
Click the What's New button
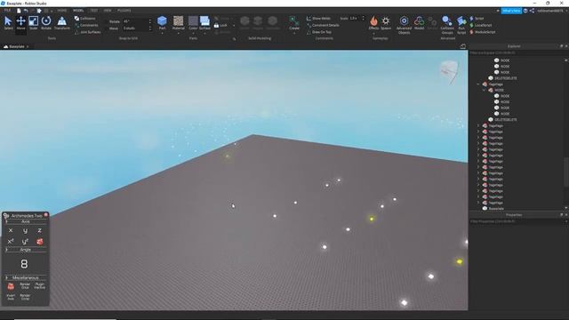[x=511, y=11]
